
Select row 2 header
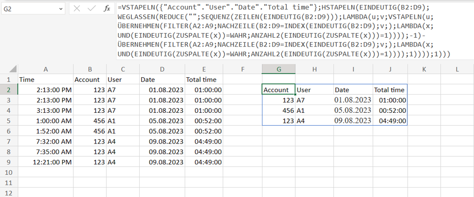(9, 90)
